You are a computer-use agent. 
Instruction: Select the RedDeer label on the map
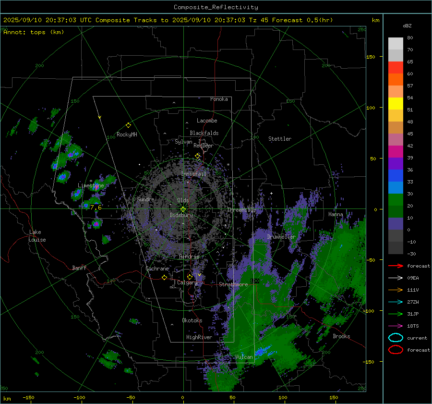[x=204, y=146]
